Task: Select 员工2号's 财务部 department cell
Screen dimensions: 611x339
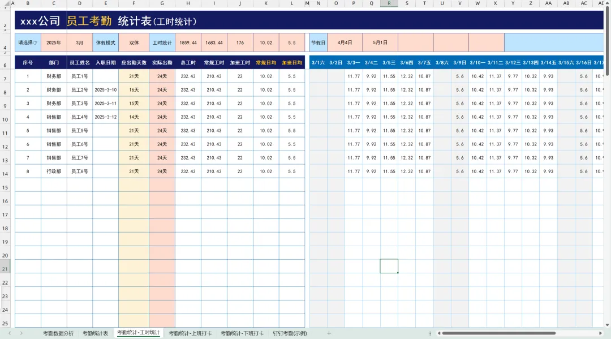Action: click(54, 89)
